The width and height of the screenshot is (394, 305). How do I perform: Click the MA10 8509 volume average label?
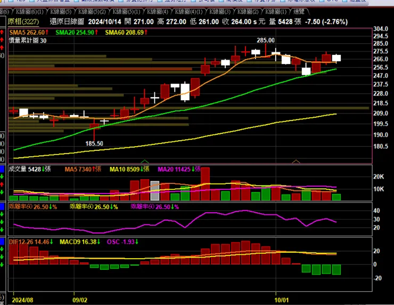[129, 169]
